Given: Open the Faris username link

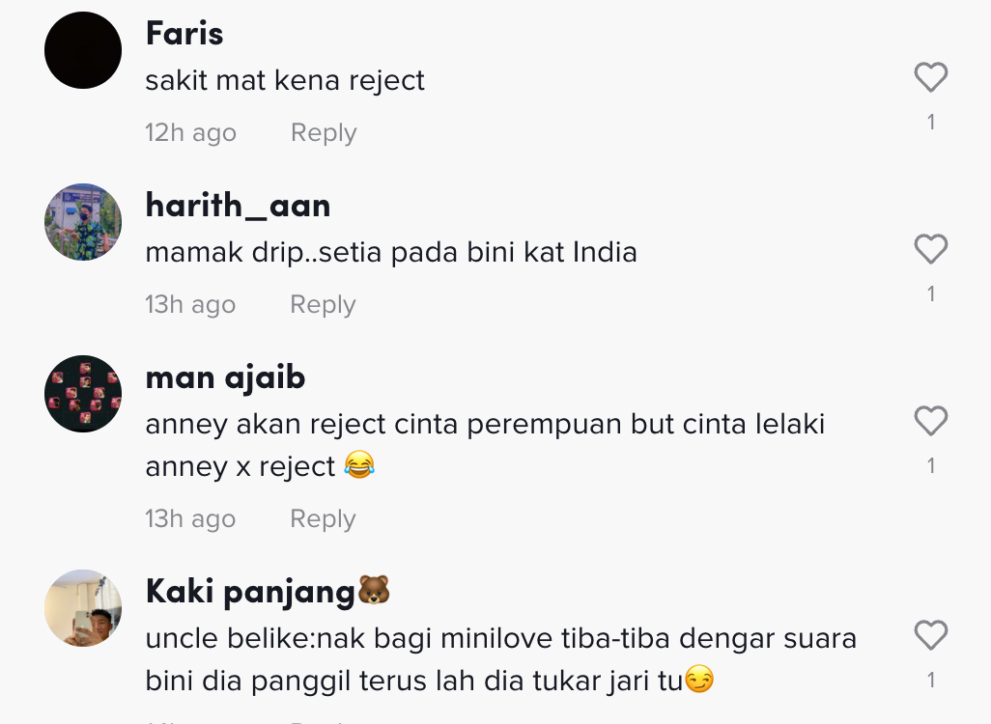Looking at the screenshot, I should point(184,34).
